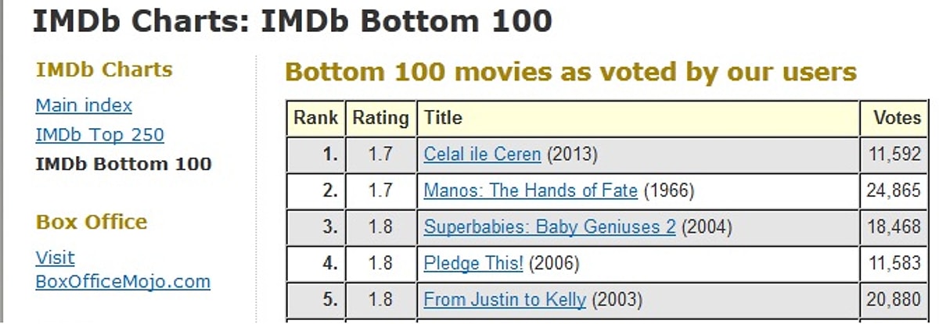Viewport: 939px width, 324px height.
Task: Click the Title column header
Action: 443,119
